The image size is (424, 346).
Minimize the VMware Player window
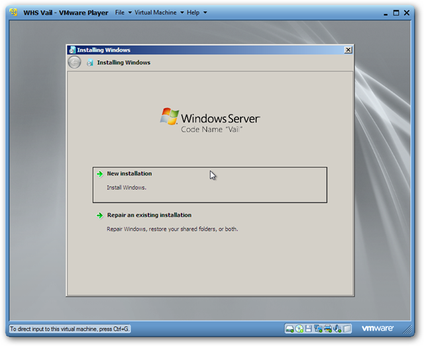(x=386, y=13)
